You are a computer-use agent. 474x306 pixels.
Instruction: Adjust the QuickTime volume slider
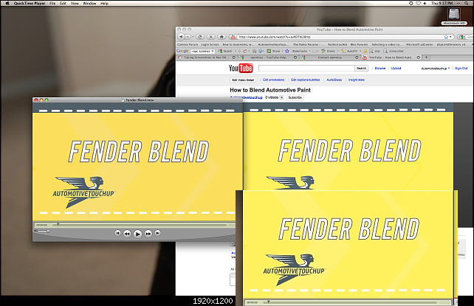point(44,232)
